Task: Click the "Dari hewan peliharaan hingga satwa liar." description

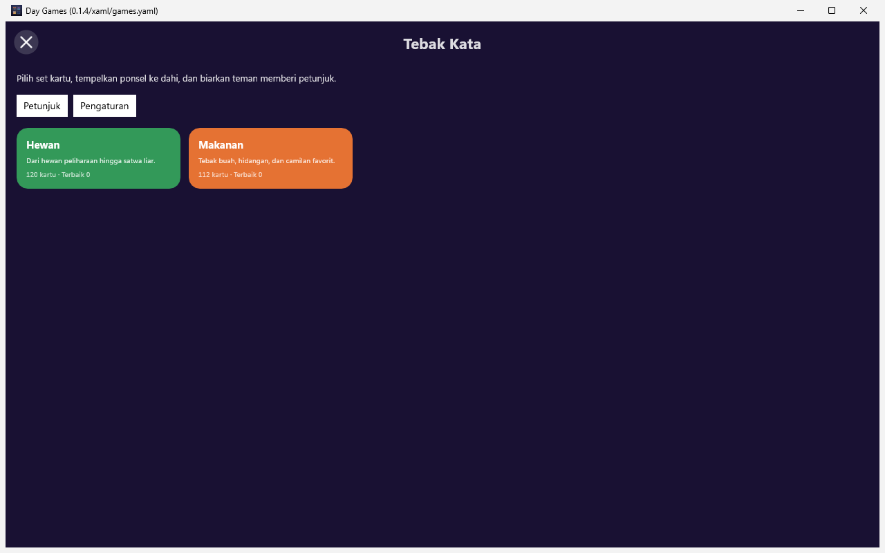Action: 91,161
